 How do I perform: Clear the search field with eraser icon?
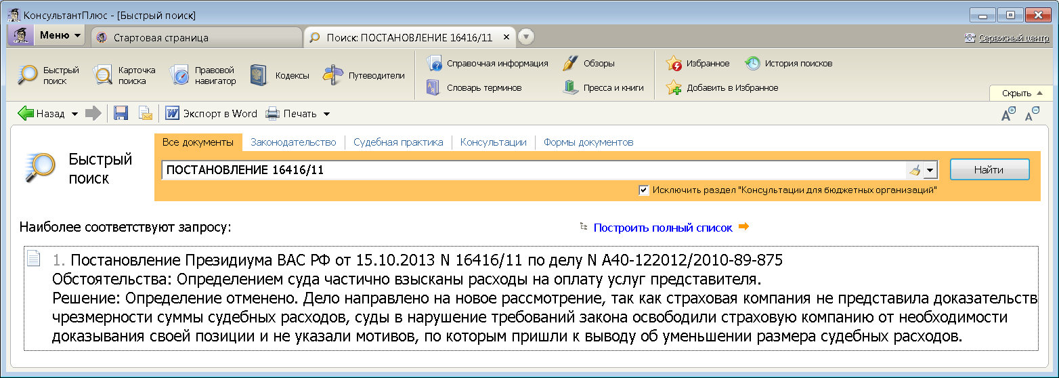point(915,170)
